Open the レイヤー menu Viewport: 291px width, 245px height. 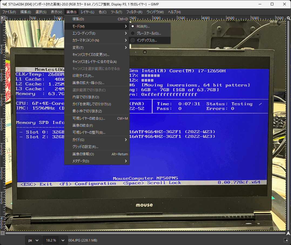click(x=87, y=12)
